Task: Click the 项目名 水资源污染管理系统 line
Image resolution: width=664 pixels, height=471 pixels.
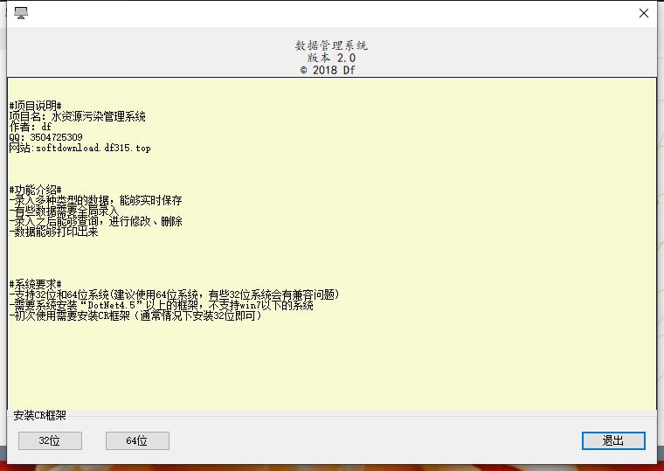Action: [77, 116]
